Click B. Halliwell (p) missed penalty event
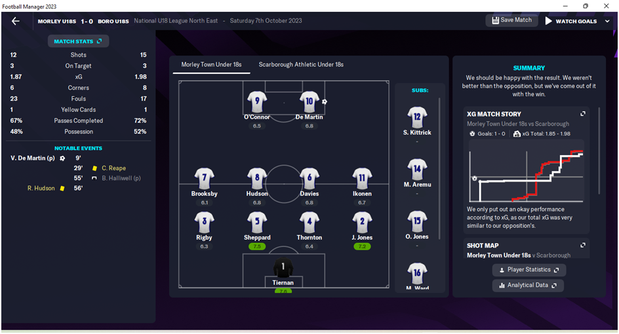Image resolution: width=619 pixels, height=334 pixels. pos(108,178)
